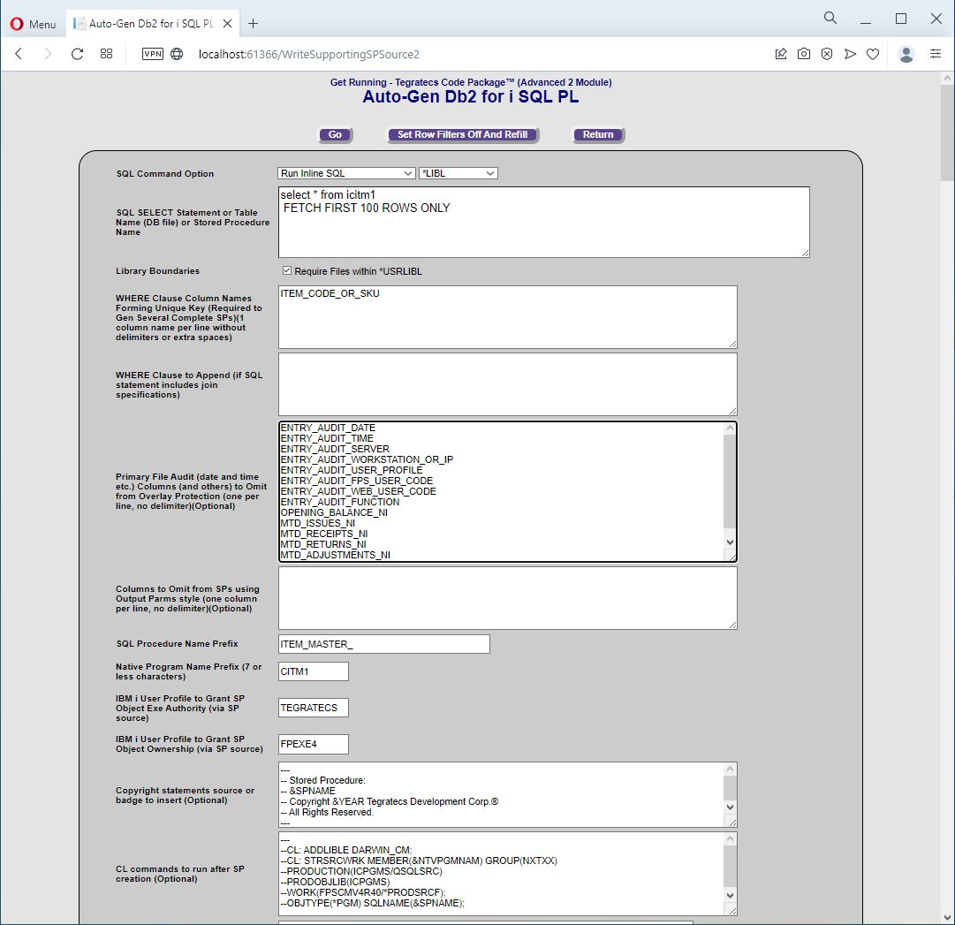
Task: Click the share page icon in the address bar
Action: pyautogui.click(x=781, y=54)
